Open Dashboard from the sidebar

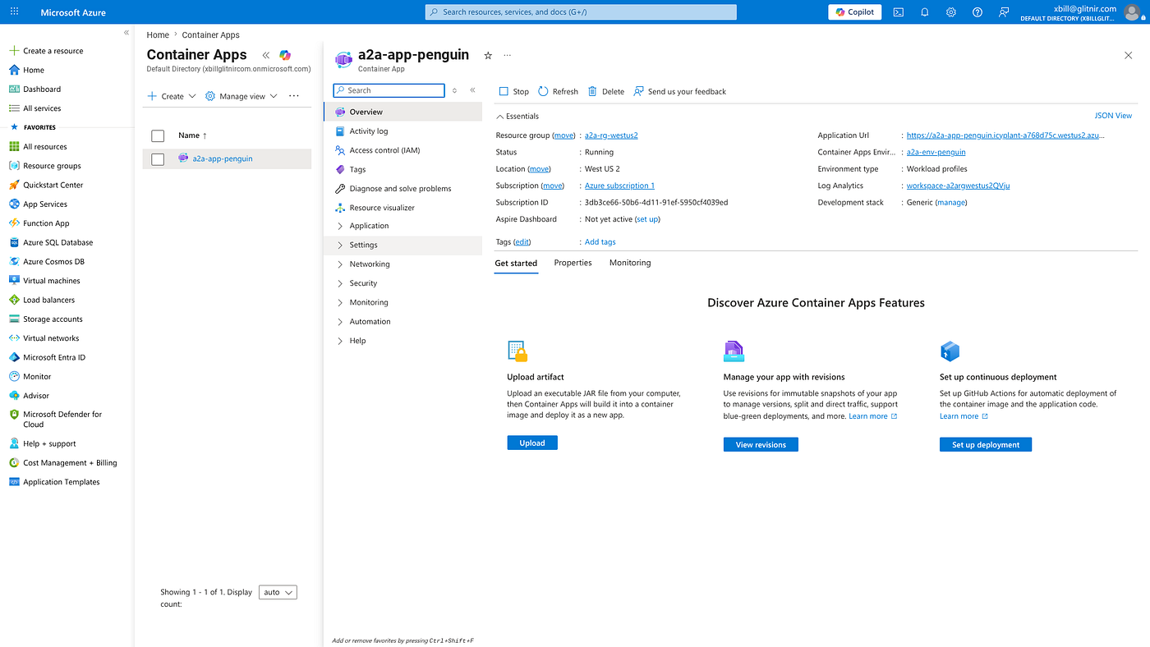click(35, 89)
